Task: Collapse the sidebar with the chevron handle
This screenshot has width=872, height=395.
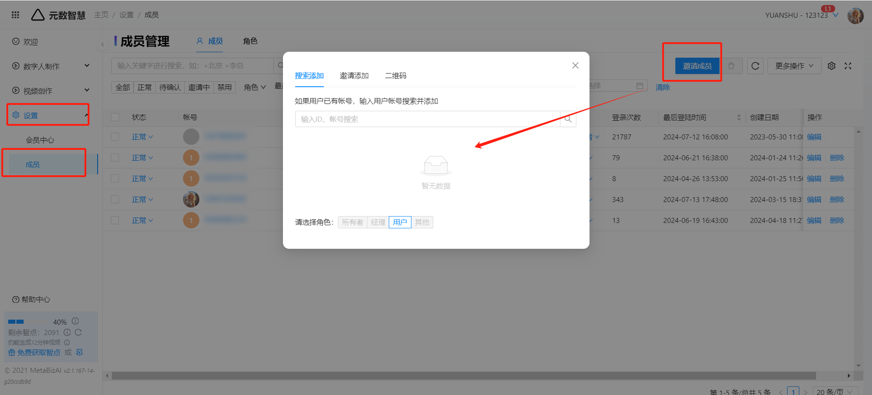Action: (103, 44)
